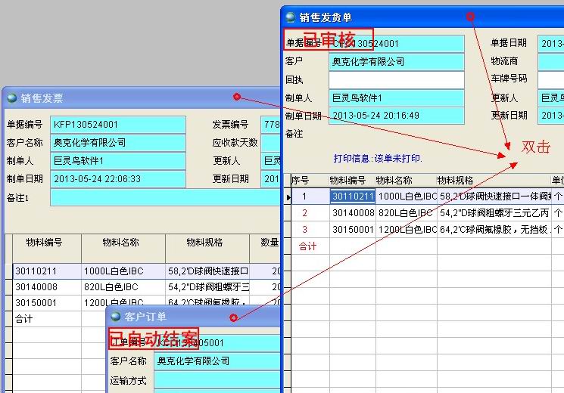
Task: Click 物料名称 column header in 销售发票 grid
Action: [x=123, y=243]
